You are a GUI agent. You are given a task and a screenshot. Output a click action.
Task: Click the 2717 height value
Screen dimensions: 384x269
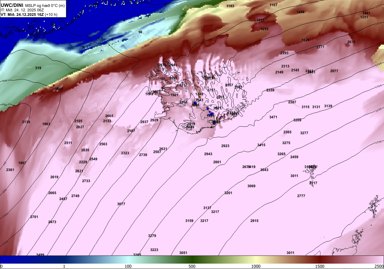313,183
